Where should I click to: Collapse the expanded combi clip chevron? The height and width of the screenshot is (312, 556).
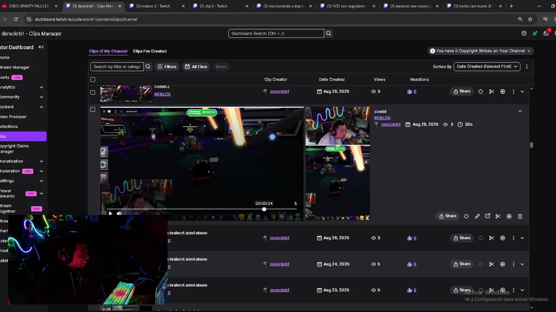click(x=520, y=111)
